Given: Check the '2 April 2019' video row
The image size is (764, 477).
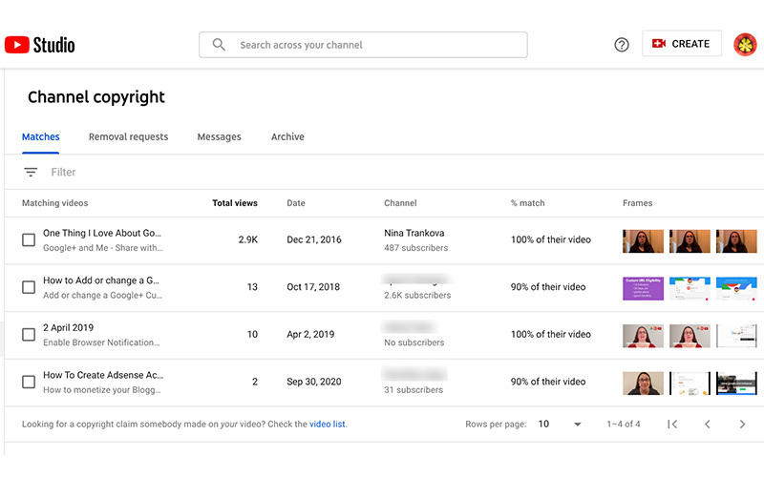Looking at the screenshot, I should [29, 335].
